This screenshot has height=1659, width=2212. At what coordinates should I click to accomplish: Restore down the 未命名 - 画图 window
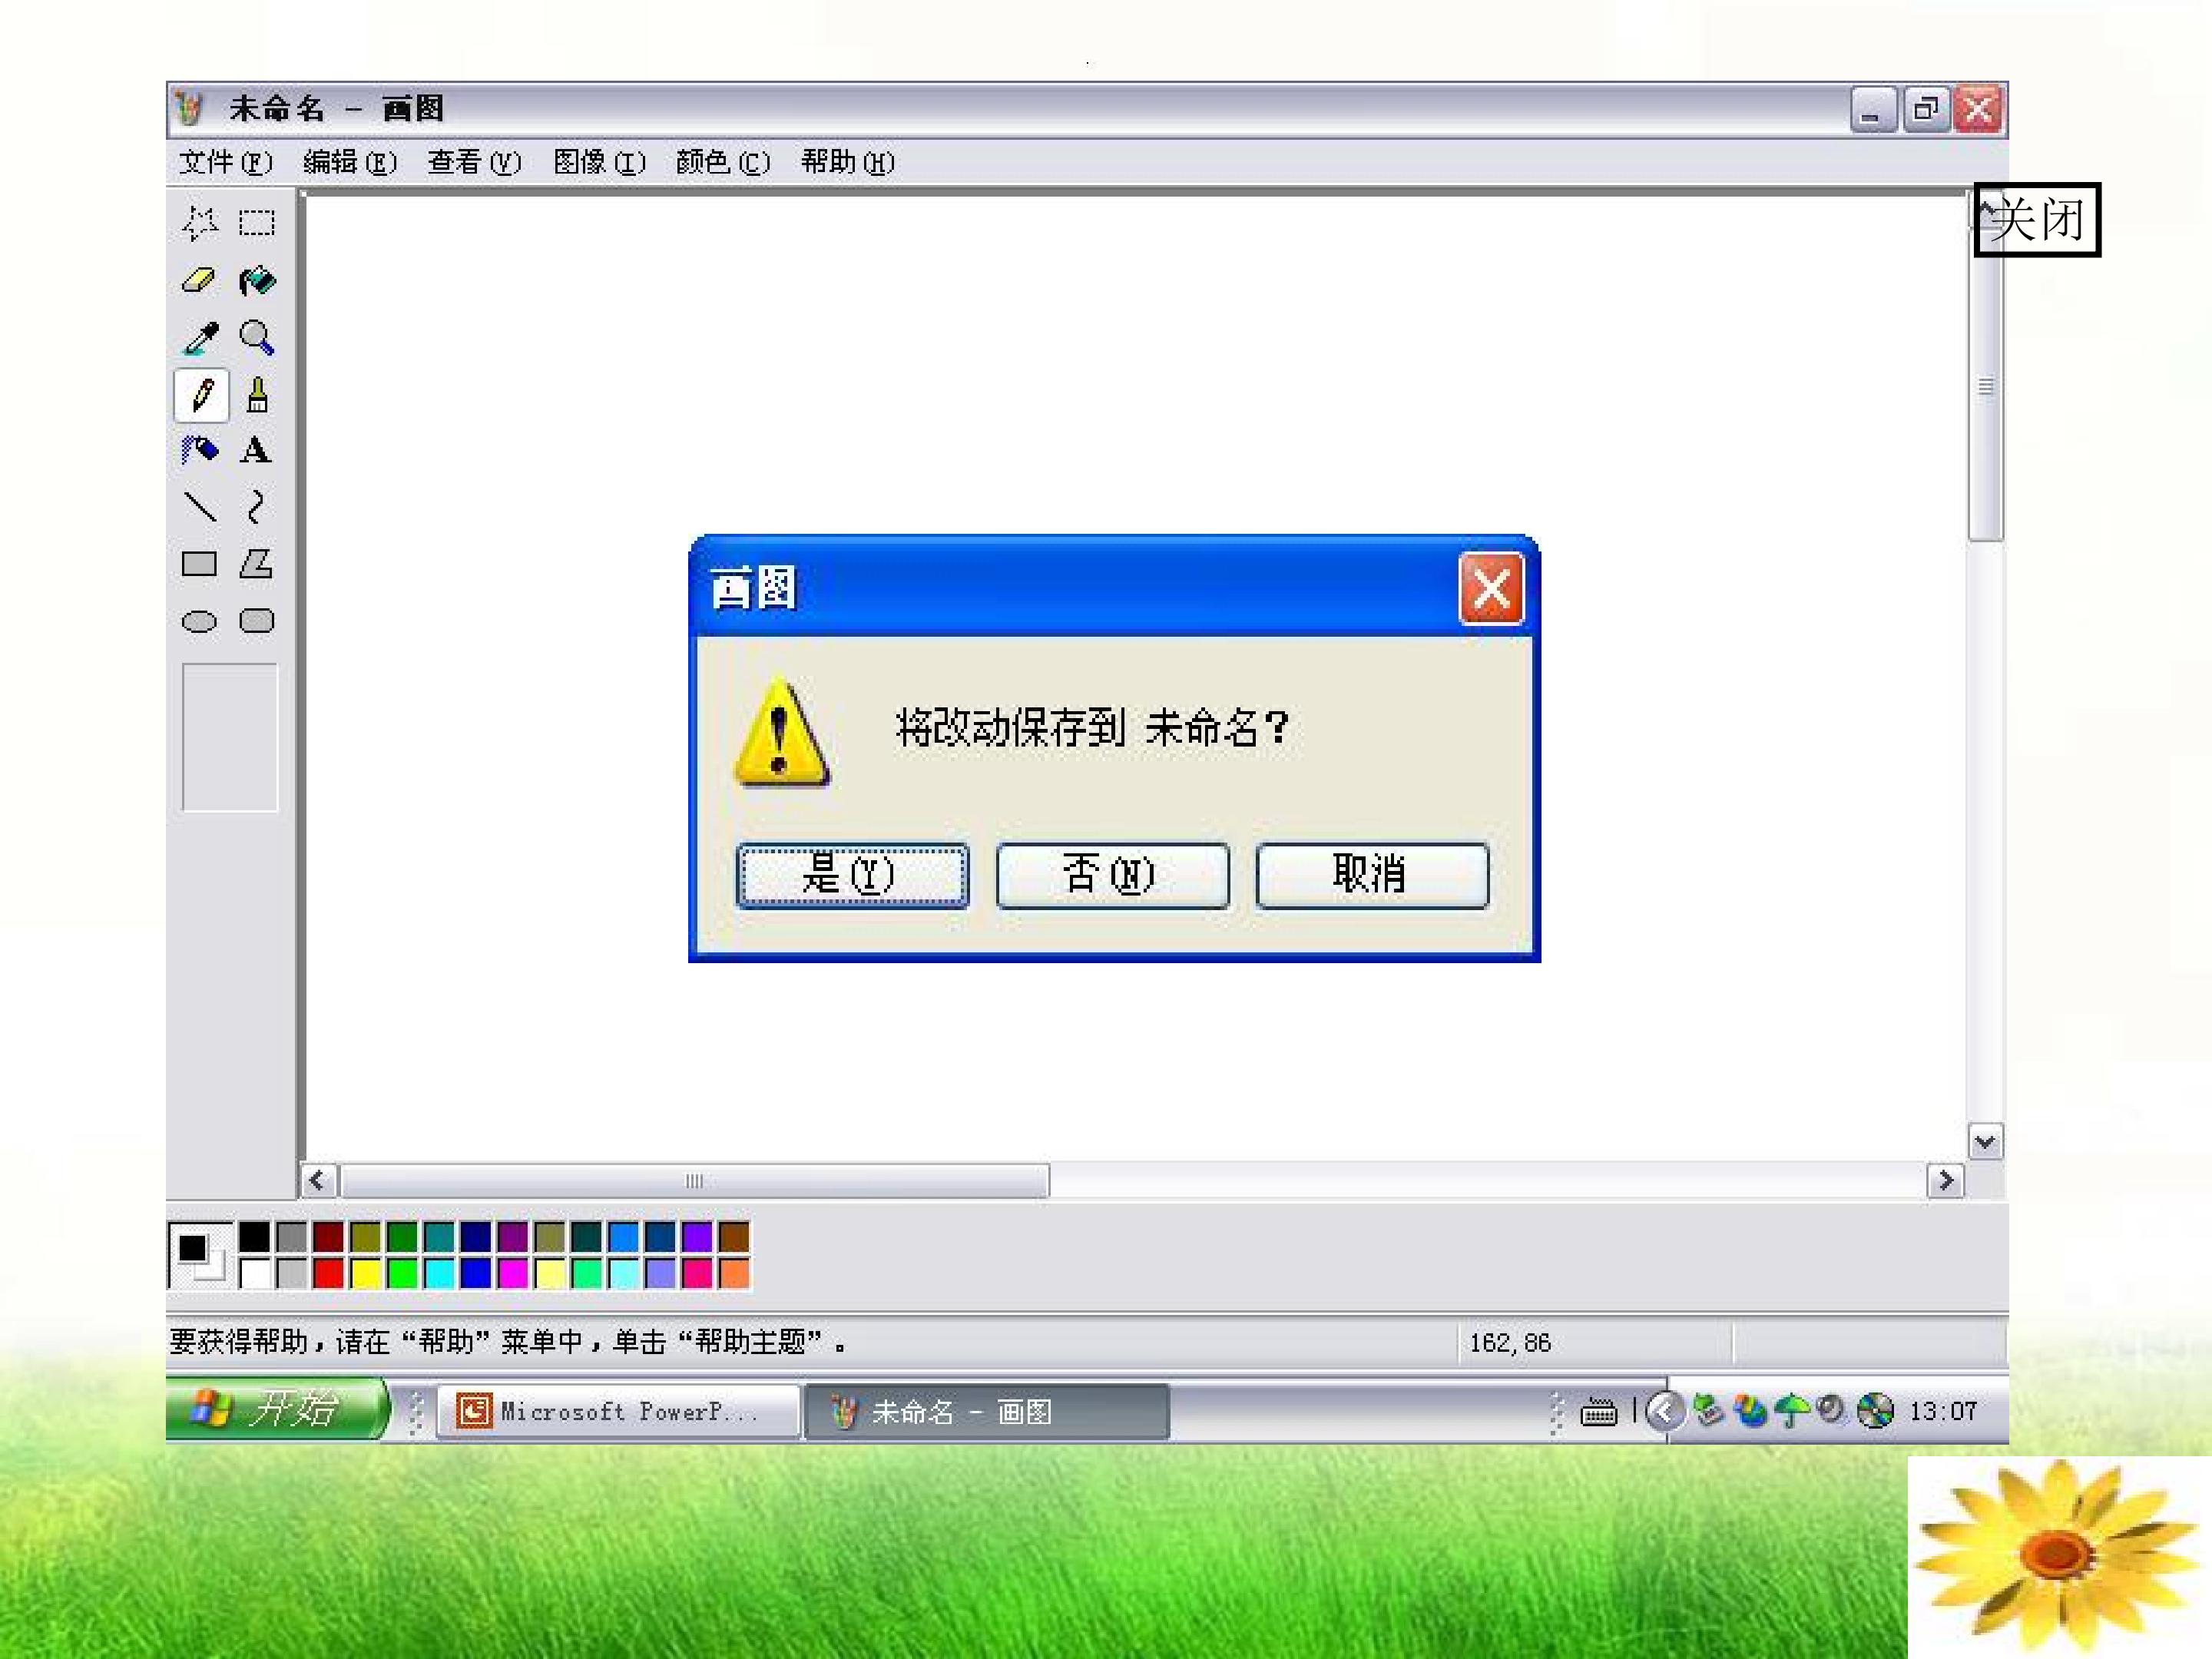[x=1925, y=109]
